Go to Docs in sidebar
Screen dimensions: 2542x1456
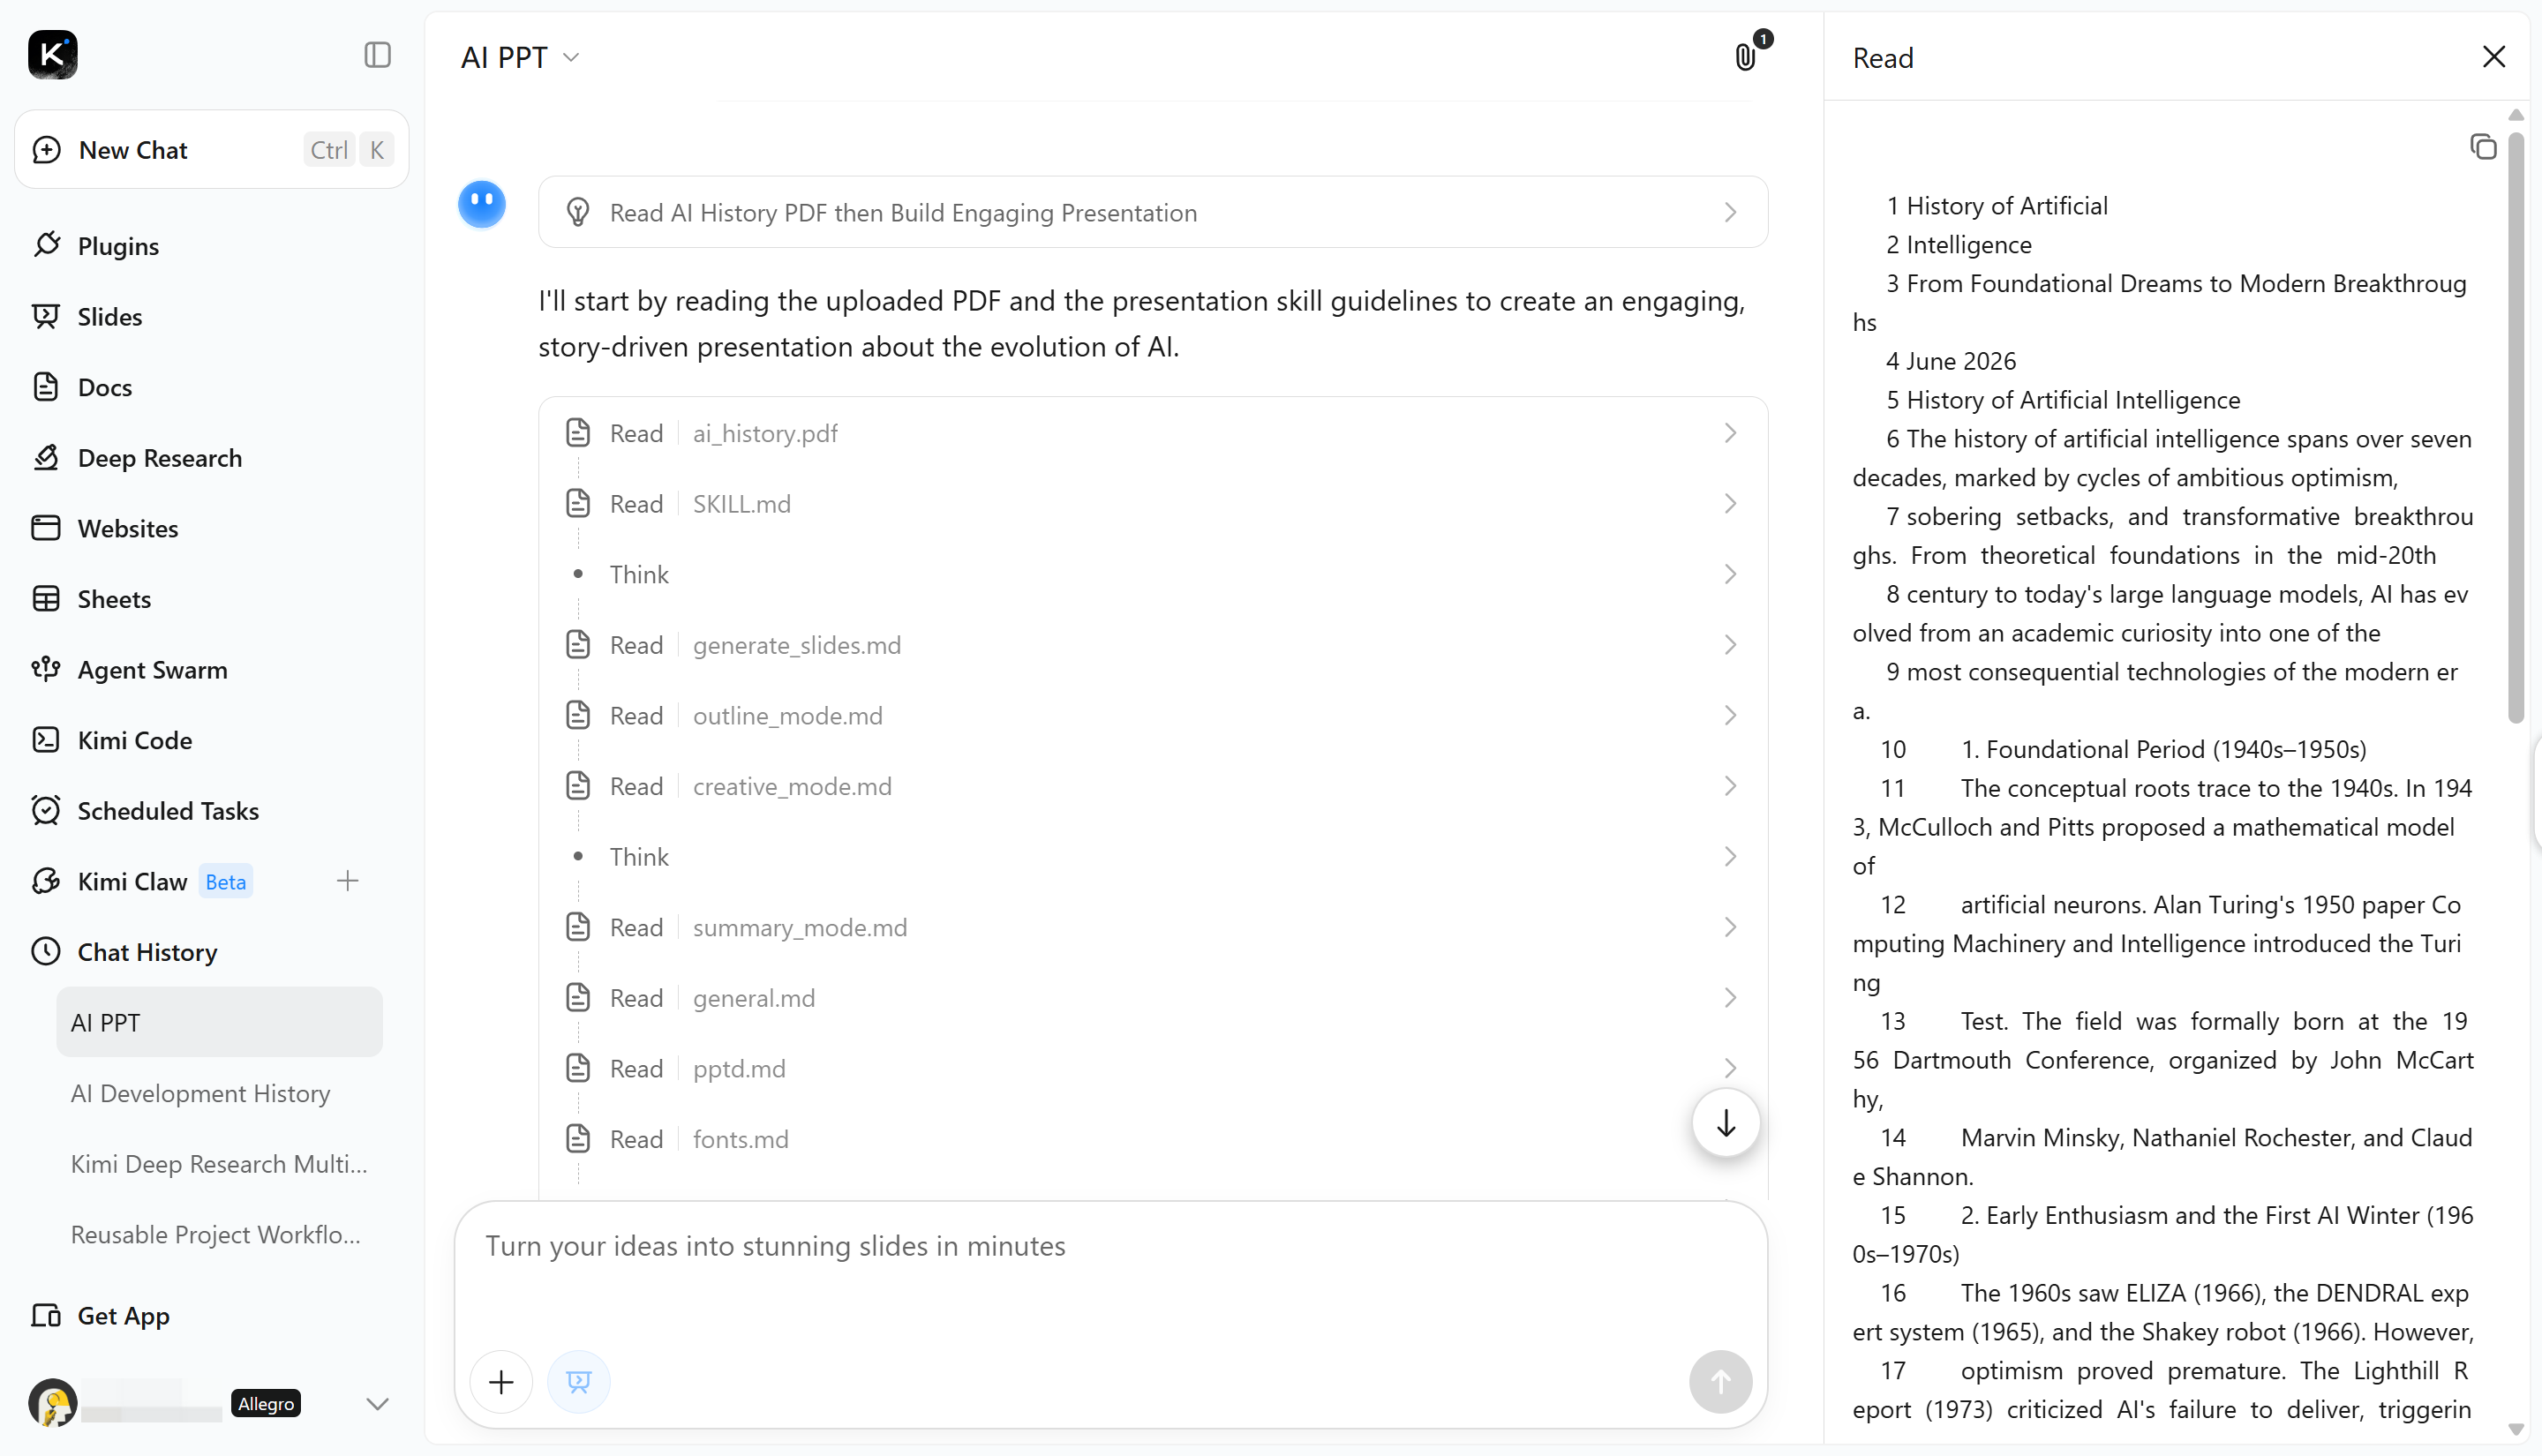pyautogui.click(x=105, y=387)
